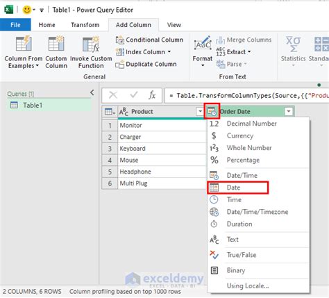Image resolution: width=329 pixels, height=298 pixels.
Task: Click the Index Column button
Action: coord(144,52)
